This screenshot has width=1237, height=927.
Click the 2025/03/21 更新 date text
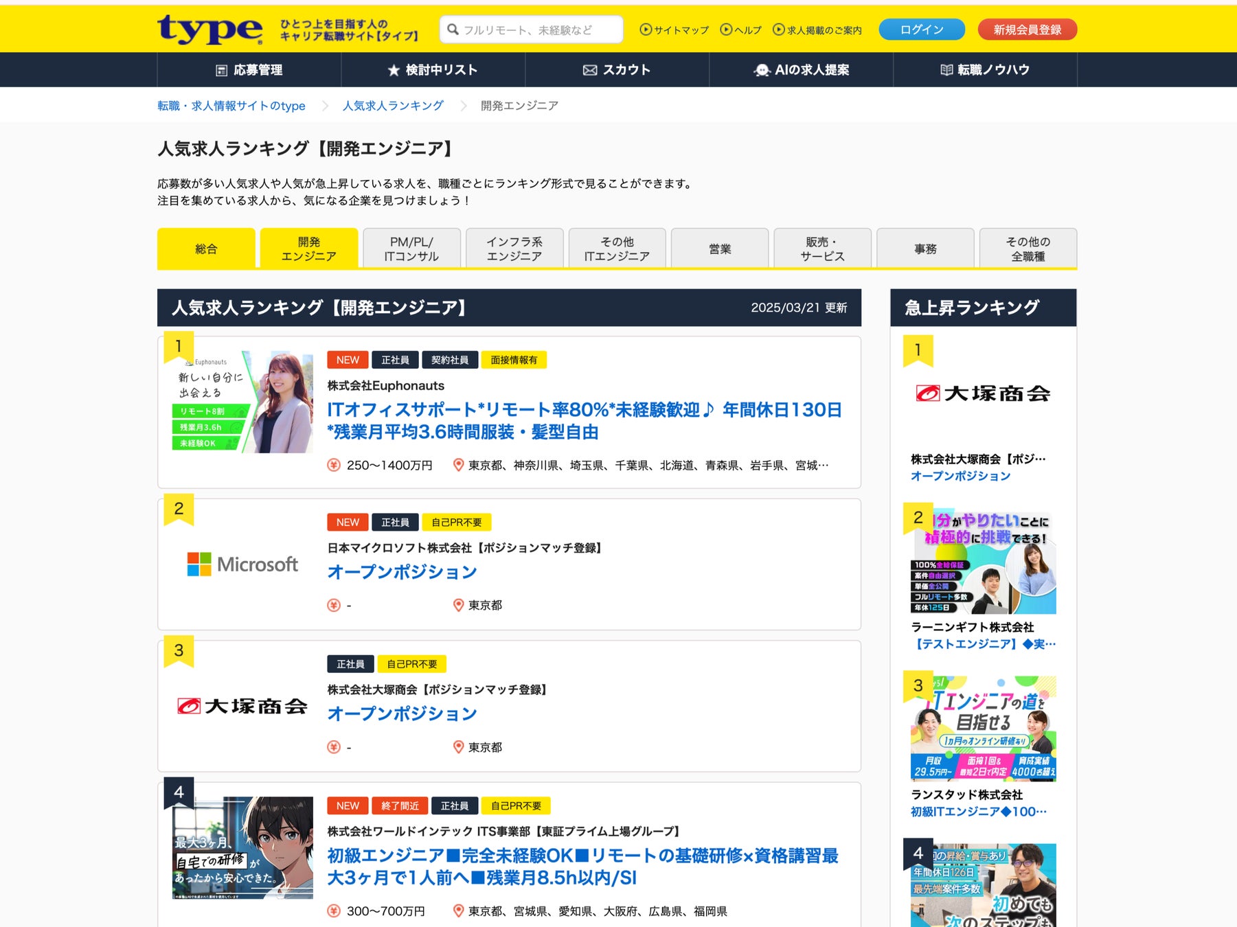click(x=799, y=308)
